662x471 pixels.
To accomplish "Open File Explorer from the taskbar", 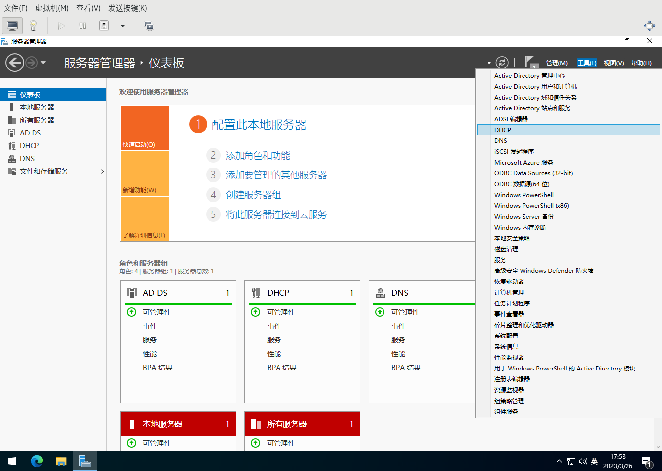I will pyautogui.click(x=61, y=461).
